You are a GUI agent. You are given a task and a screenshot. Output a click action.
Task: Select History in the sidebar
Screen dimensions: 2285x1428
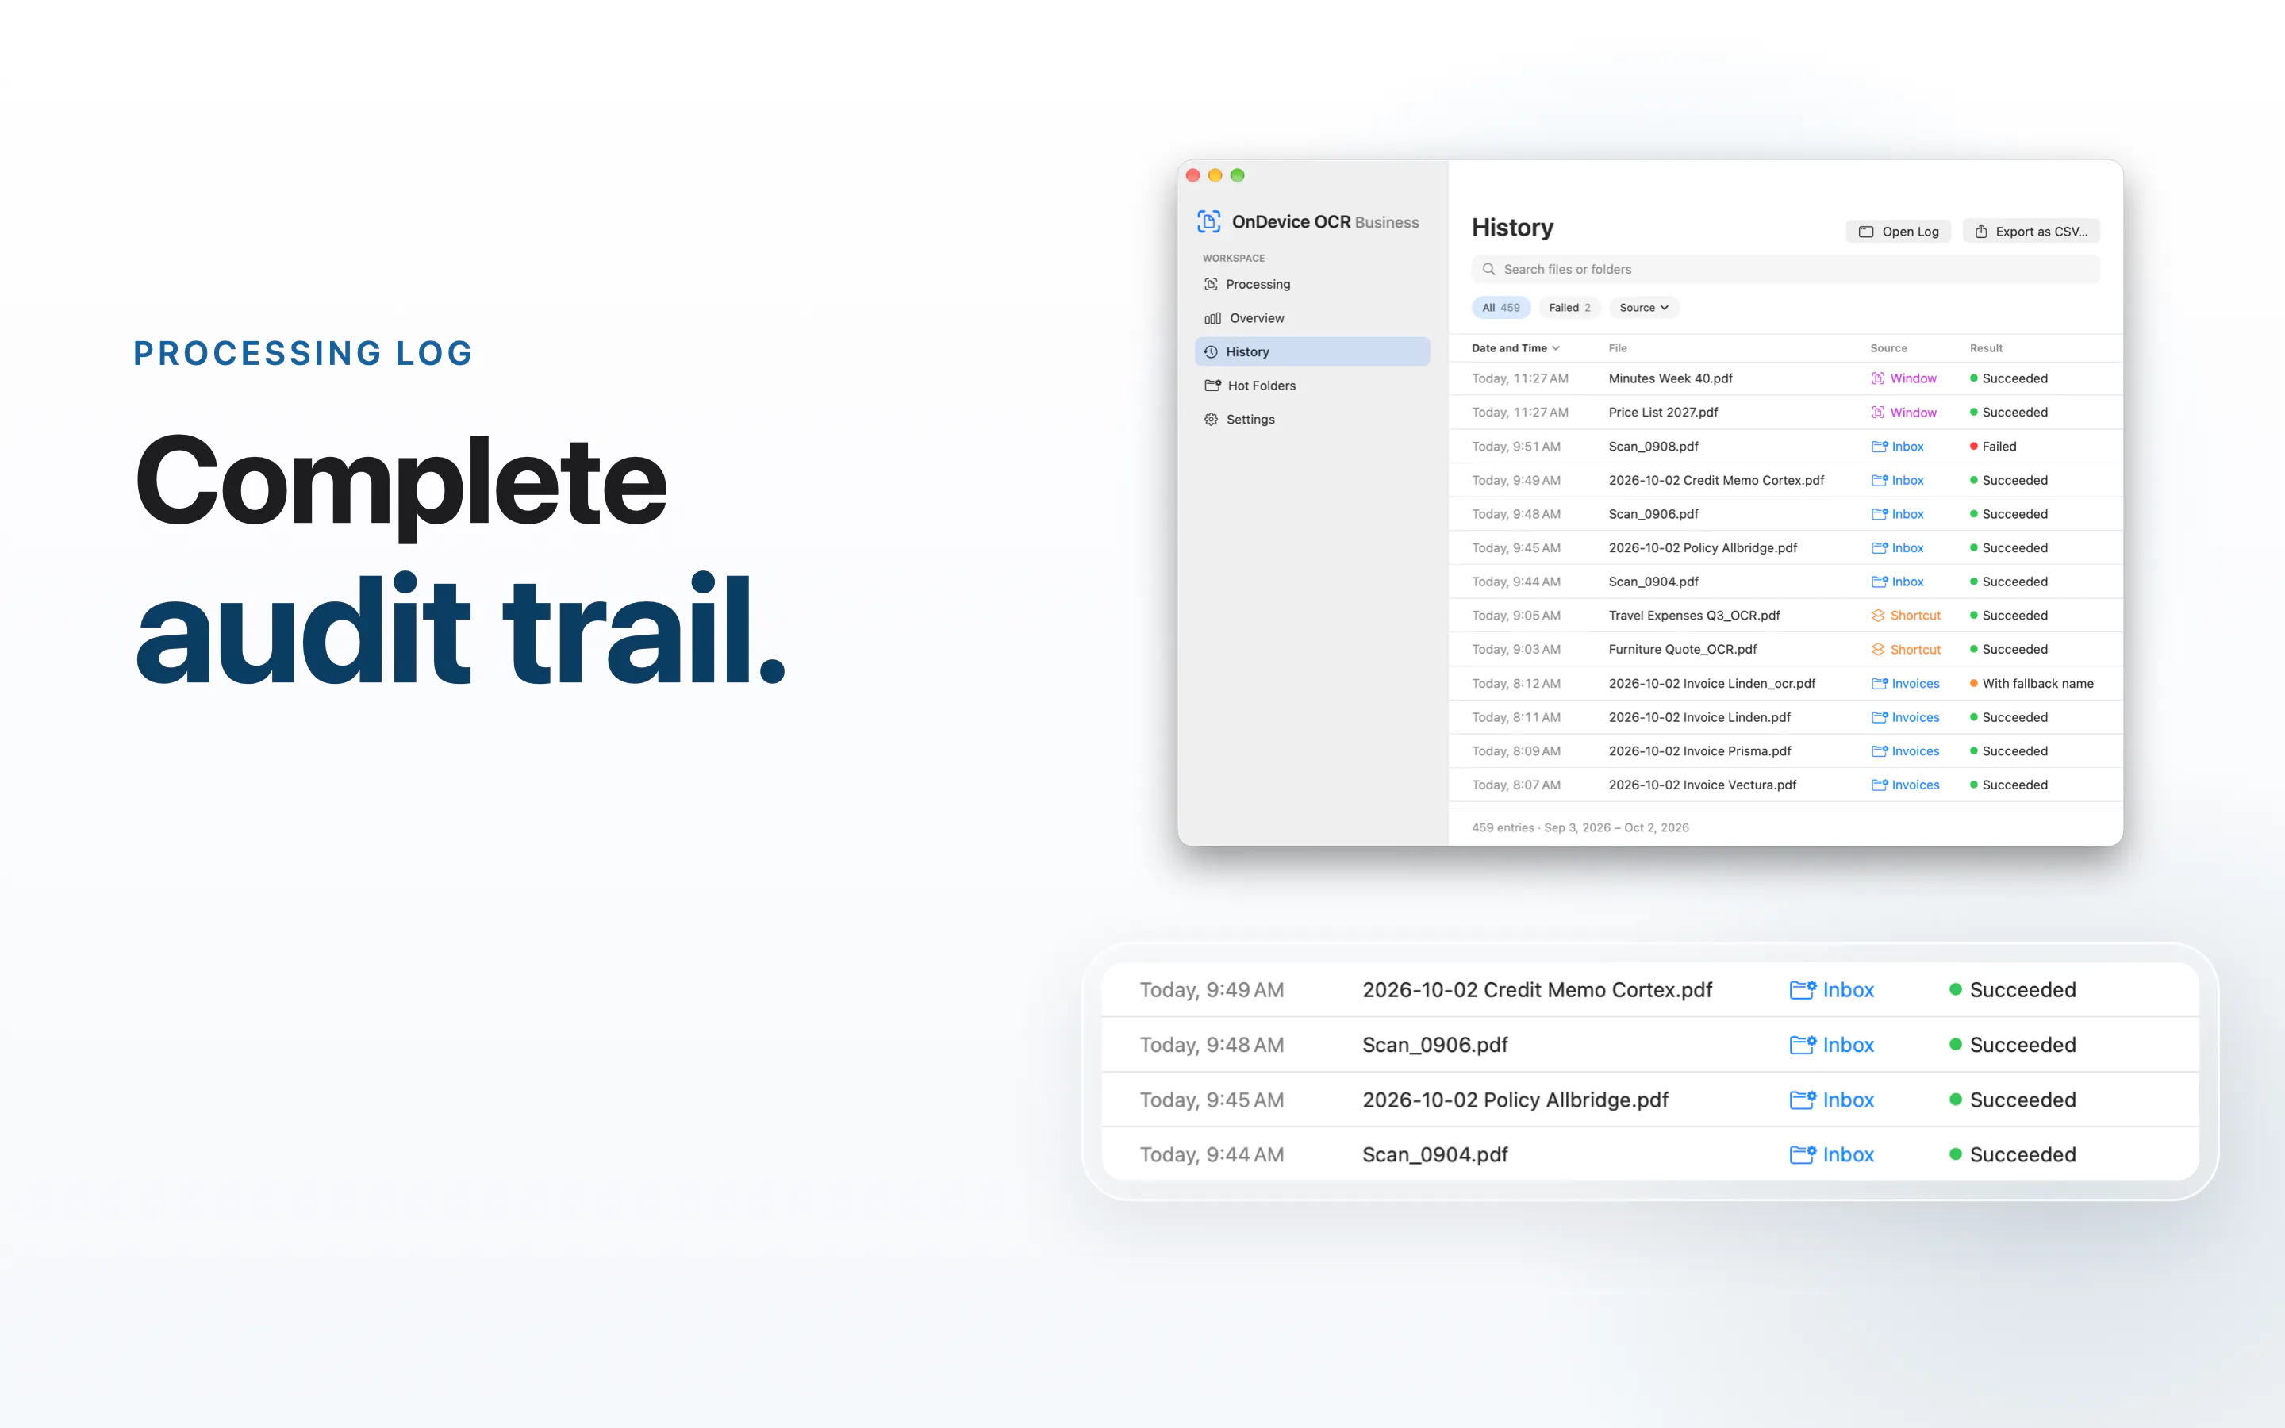[1311, 351]
